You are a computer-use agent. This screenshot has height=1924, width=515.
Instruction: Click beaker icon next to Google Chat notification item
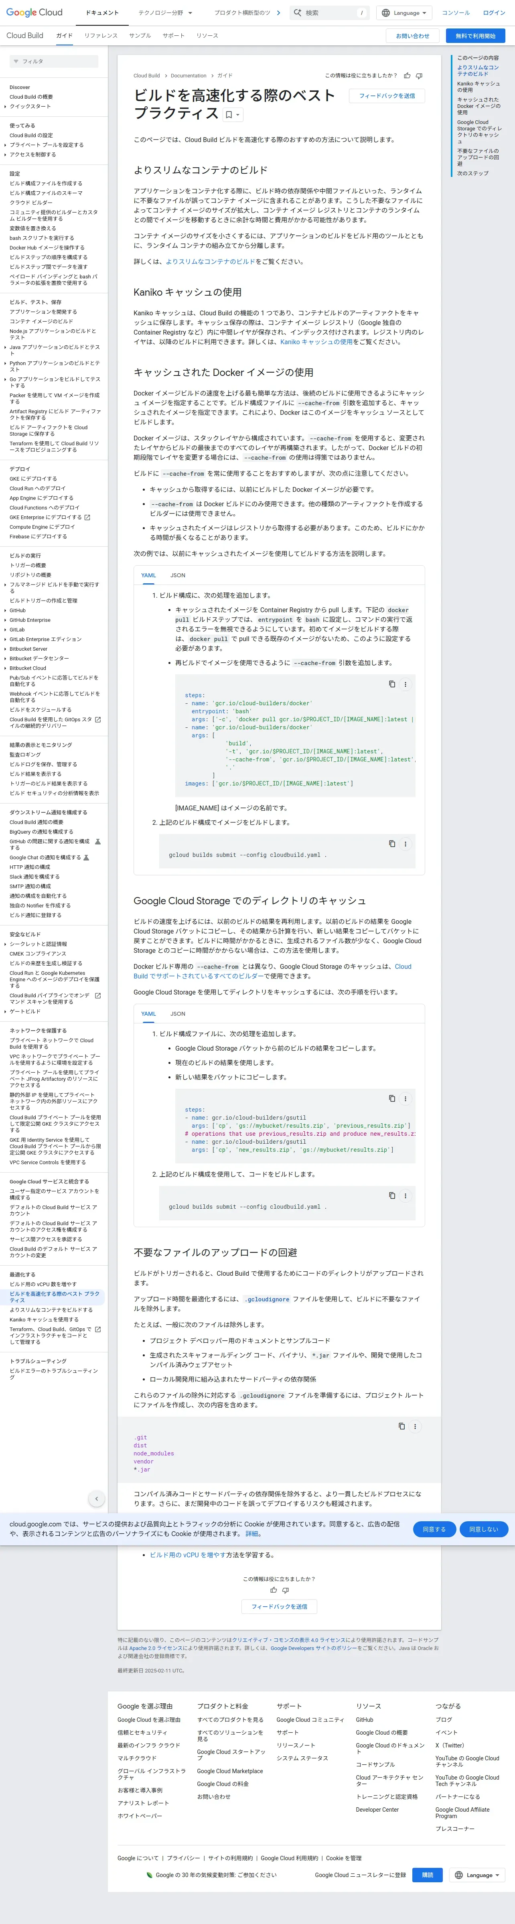pos(86,857)
